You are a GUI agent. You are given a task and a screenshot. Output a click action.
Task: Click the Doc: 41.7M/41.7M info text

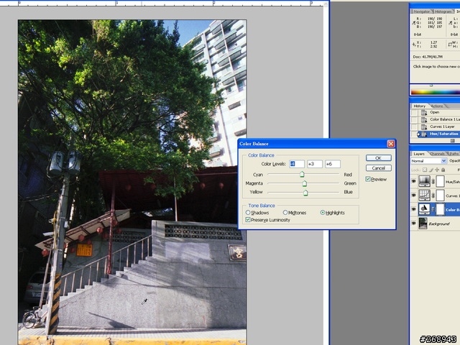click(428, 57)
